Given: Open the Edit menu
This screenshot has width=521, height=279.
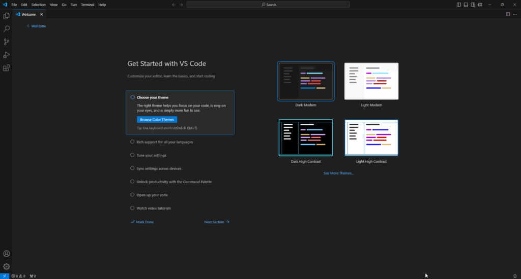Looking at the screenshot, I should click(x=24, y=5).
